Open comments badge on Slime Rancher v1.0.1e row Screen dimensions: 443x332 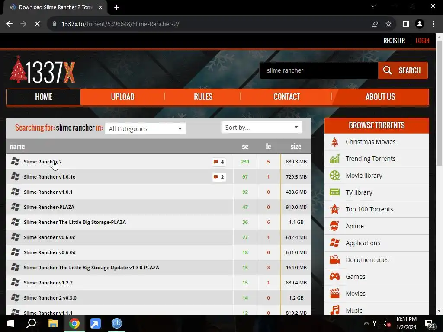219,177
